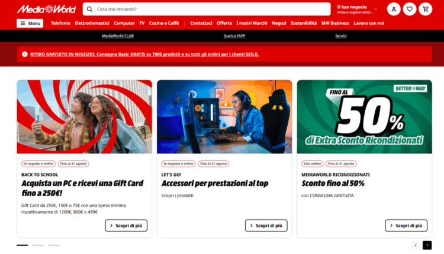Open I nostri Marchi page
Image resolution: width=444 pixels, height=254 pixels.
[252, 23]
